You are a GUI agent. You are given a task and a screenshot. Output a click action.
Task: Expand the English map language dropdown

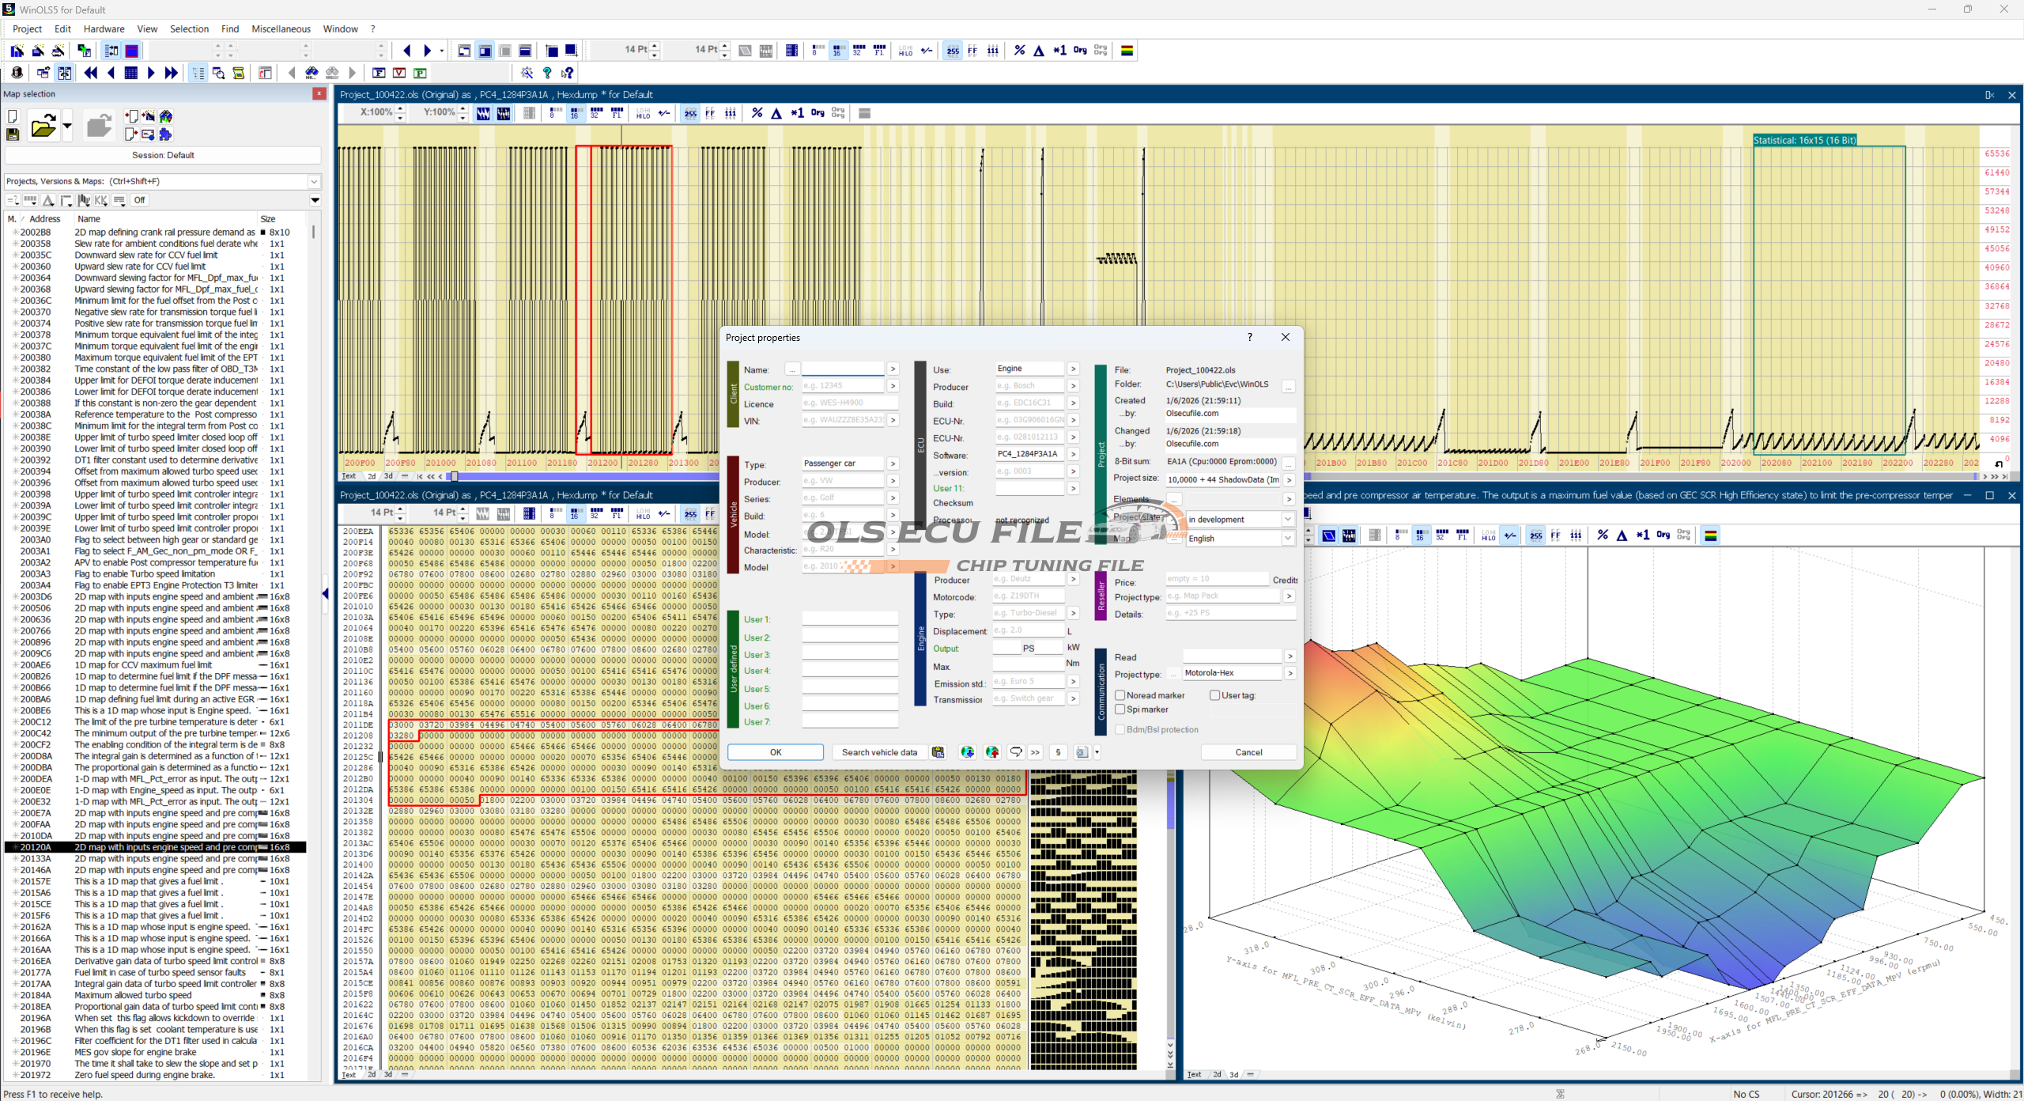tap(1287, 538)
